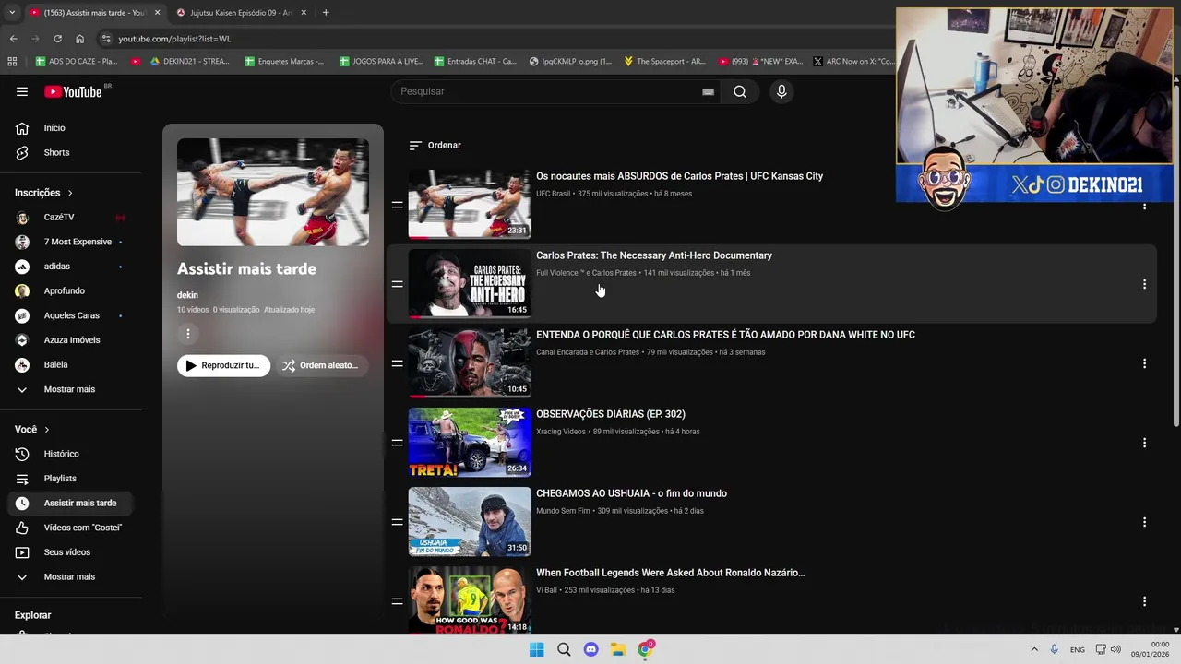This screenshot has width=1181, height=664.
Task: Reload the page
Action: click(x=57, y=39)
